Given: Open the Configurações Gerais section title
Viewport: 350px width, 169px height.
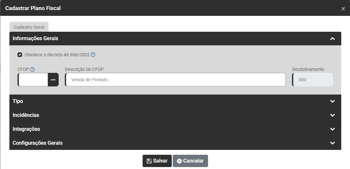Looking at the screenshot, I should click(37, 143).
